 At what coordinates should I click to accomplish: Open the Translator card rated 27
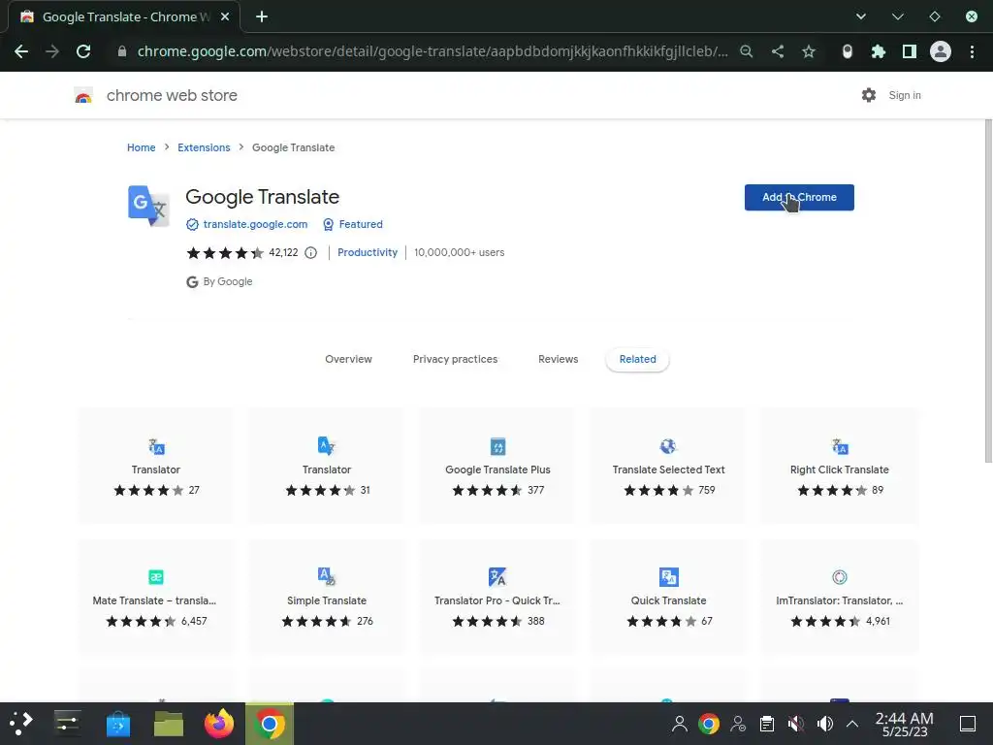click(156, 466)
